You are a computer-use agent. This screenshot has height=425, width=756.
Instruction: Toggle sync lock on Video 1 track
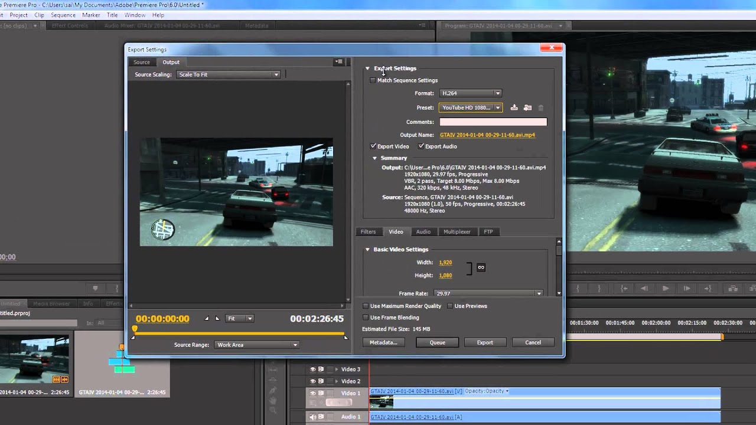click(321, 393)
